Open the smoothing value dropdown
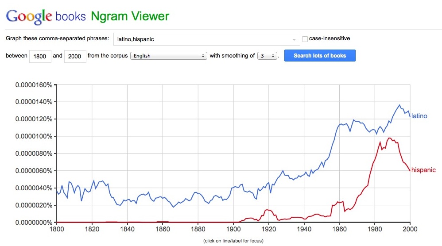Viewport: 442px width, 246px height. pyautogui.click(x=267, y=56)
